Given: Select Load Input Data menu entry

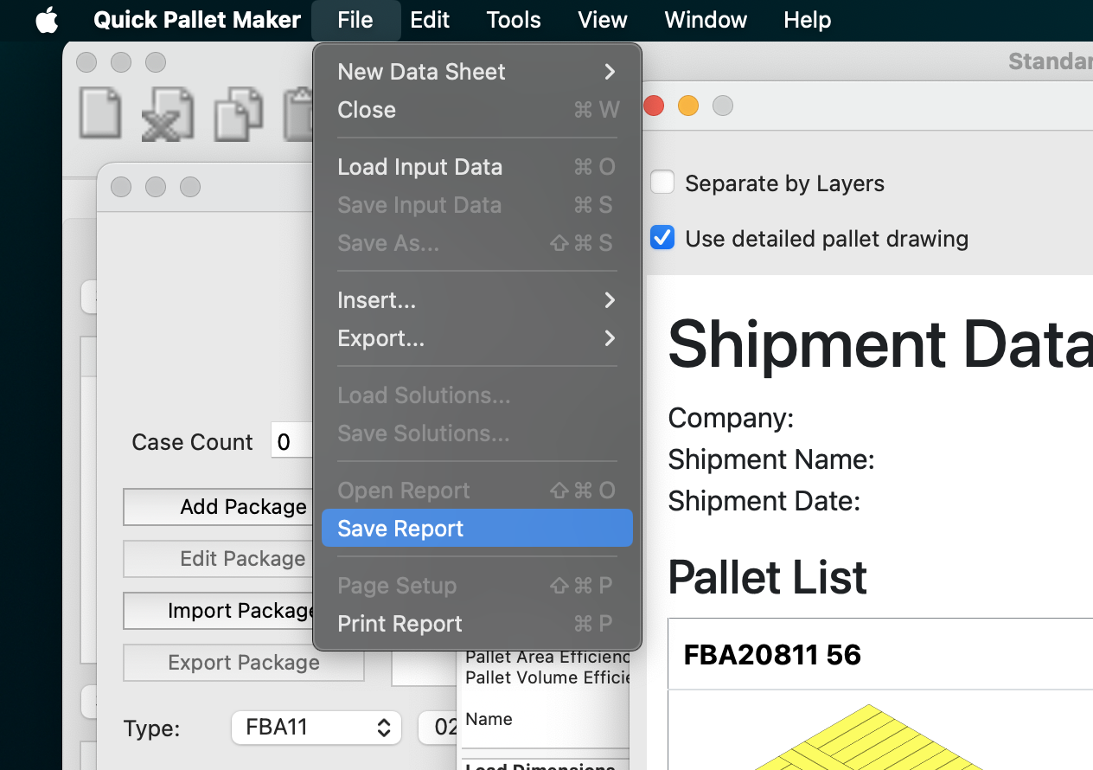Looking at the screenshot, I should pyautogui.click(x=477, y=167).
